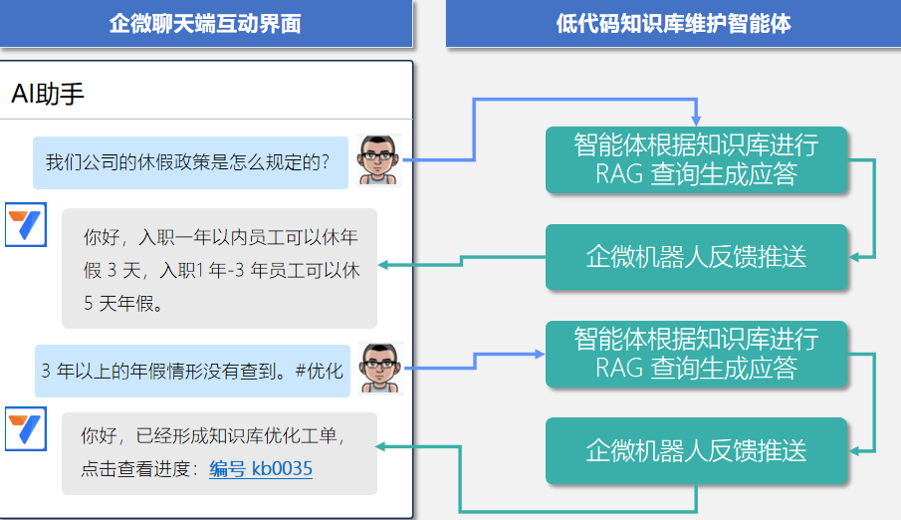901x520 pixels.
Task: Click the second RAG 查询生成应答 box after #优化
Action: 696,354
